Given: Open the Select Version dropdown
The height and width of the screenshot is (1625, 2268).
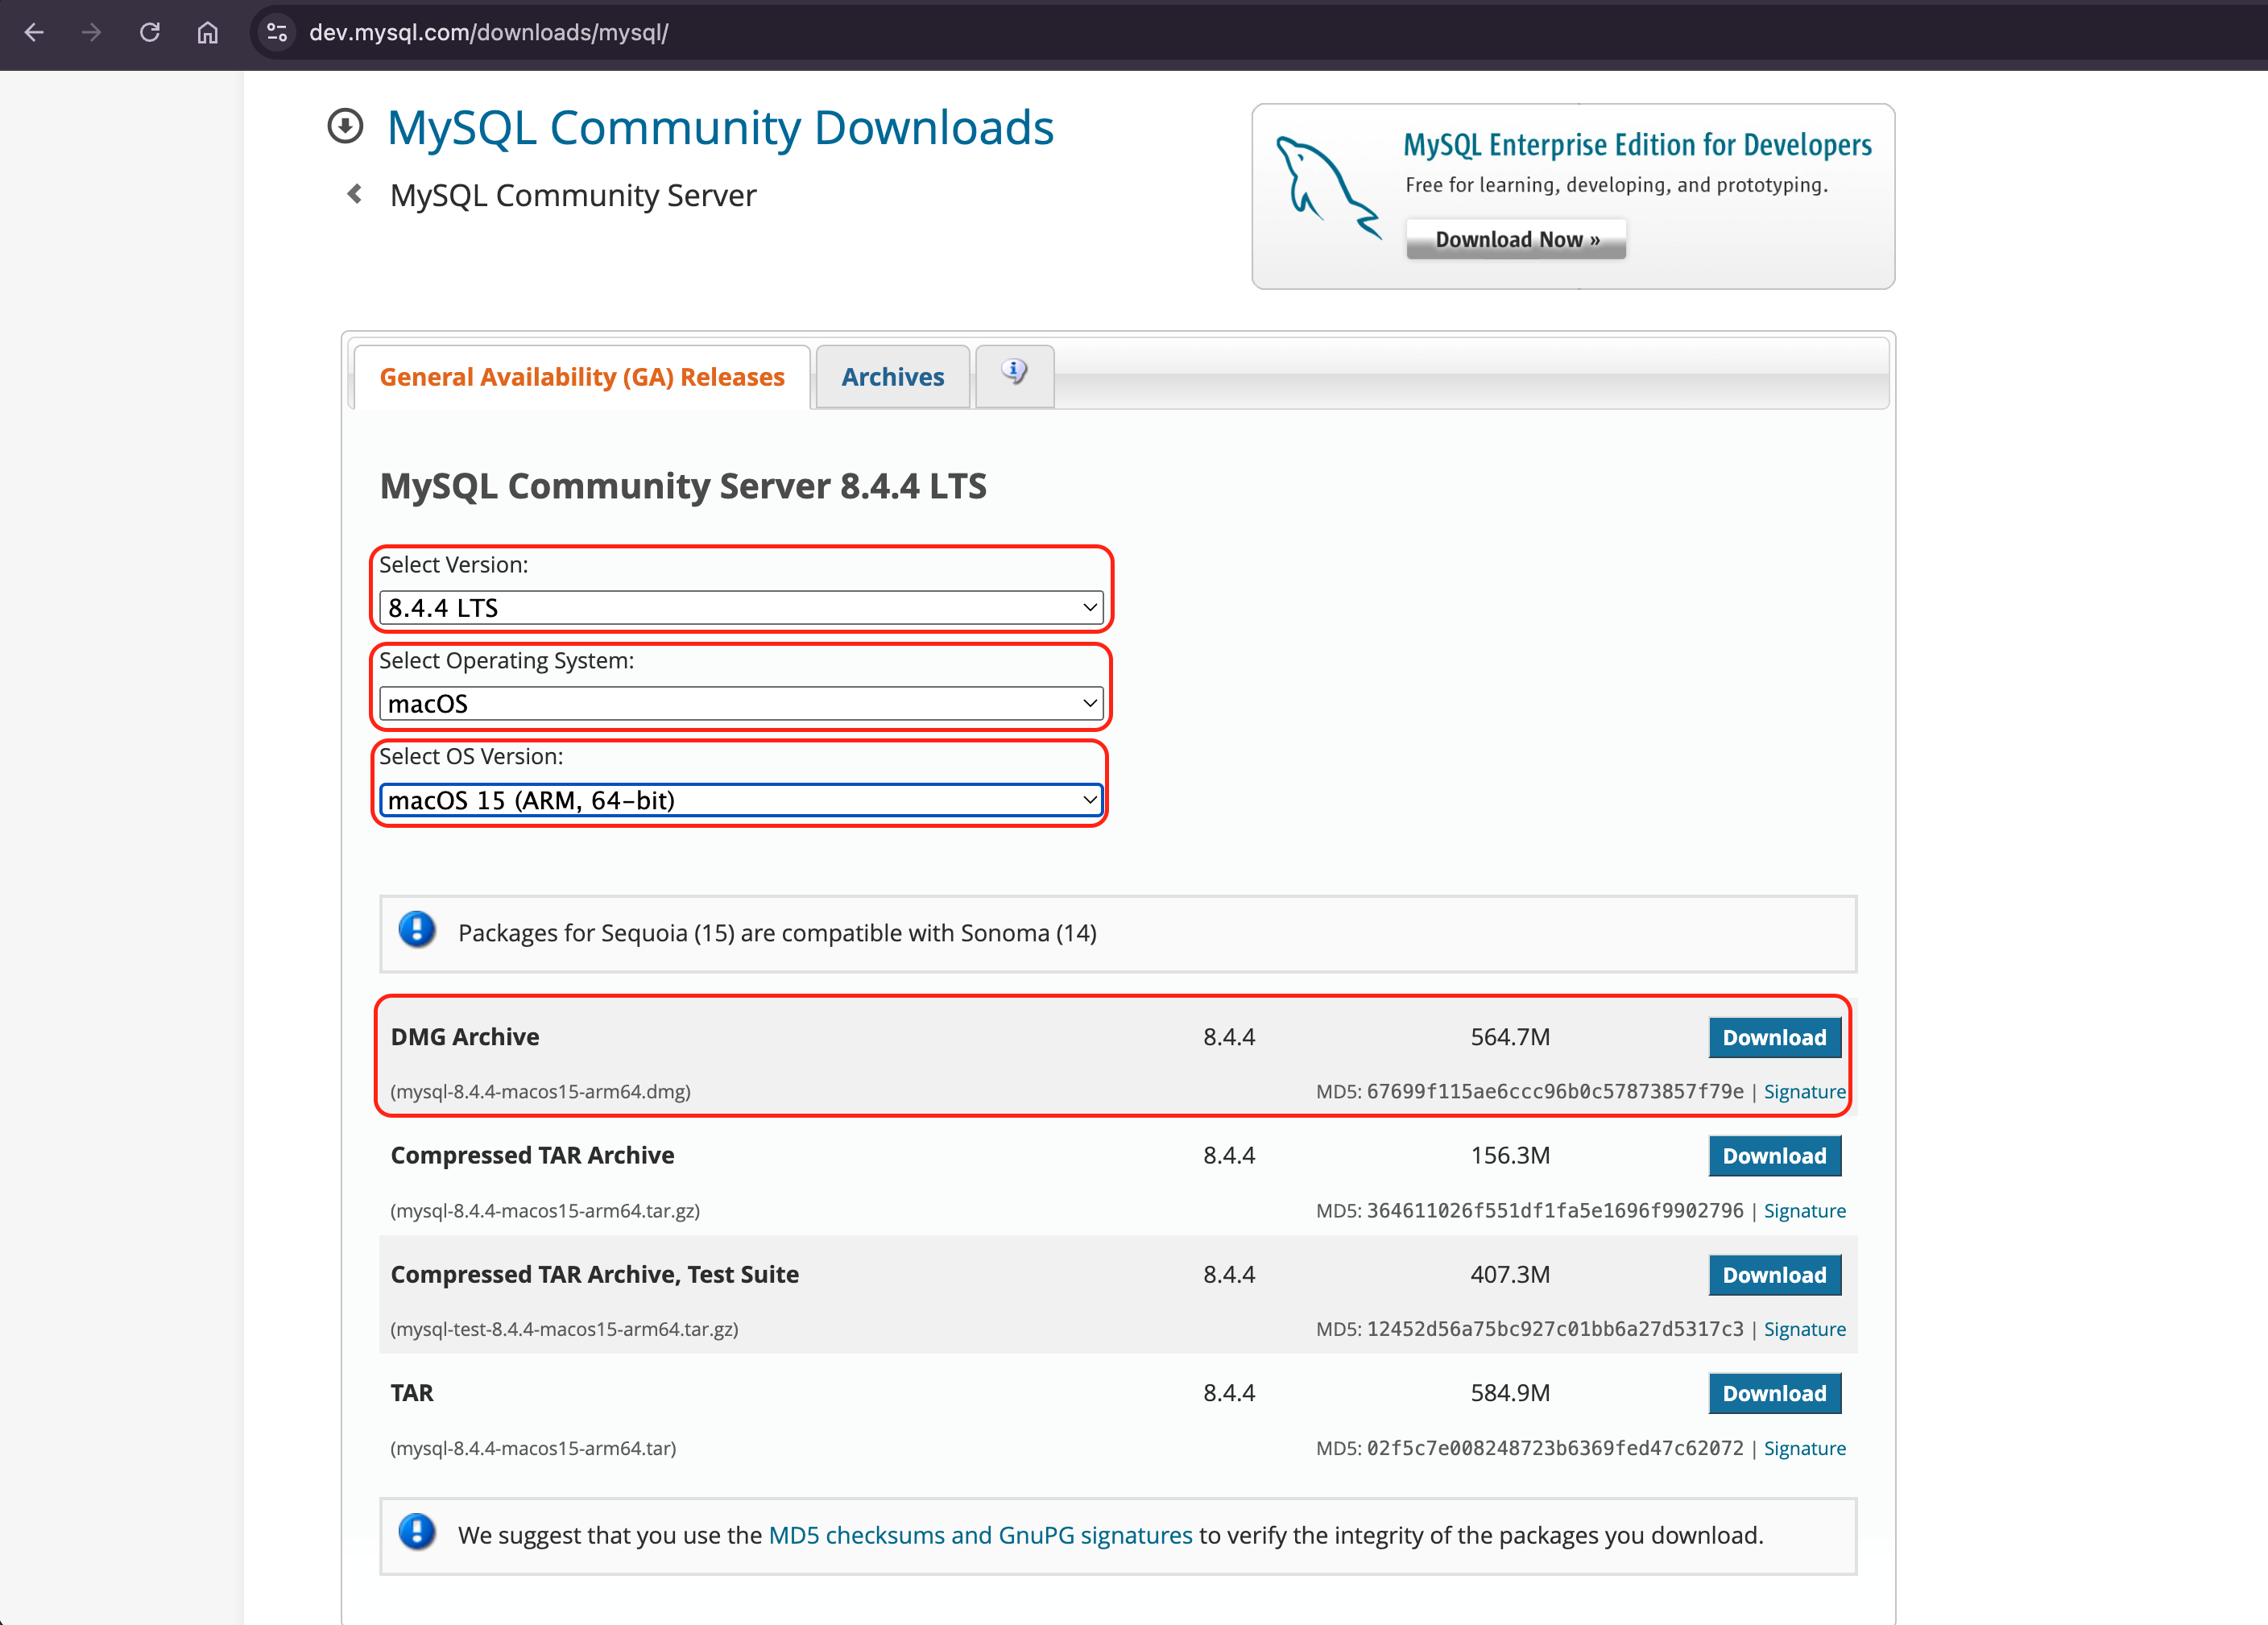Looking at the screenshot, I should point(740,607).
